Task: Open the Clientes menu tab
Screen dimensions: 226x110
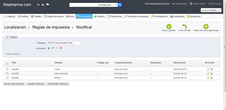Action: point(36,16)
